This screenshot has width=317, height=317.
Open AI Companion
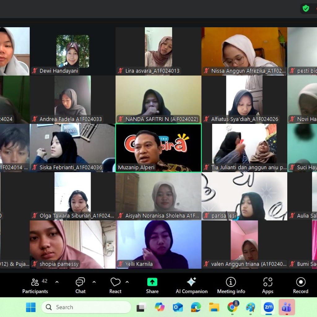(x=192, y=285)
